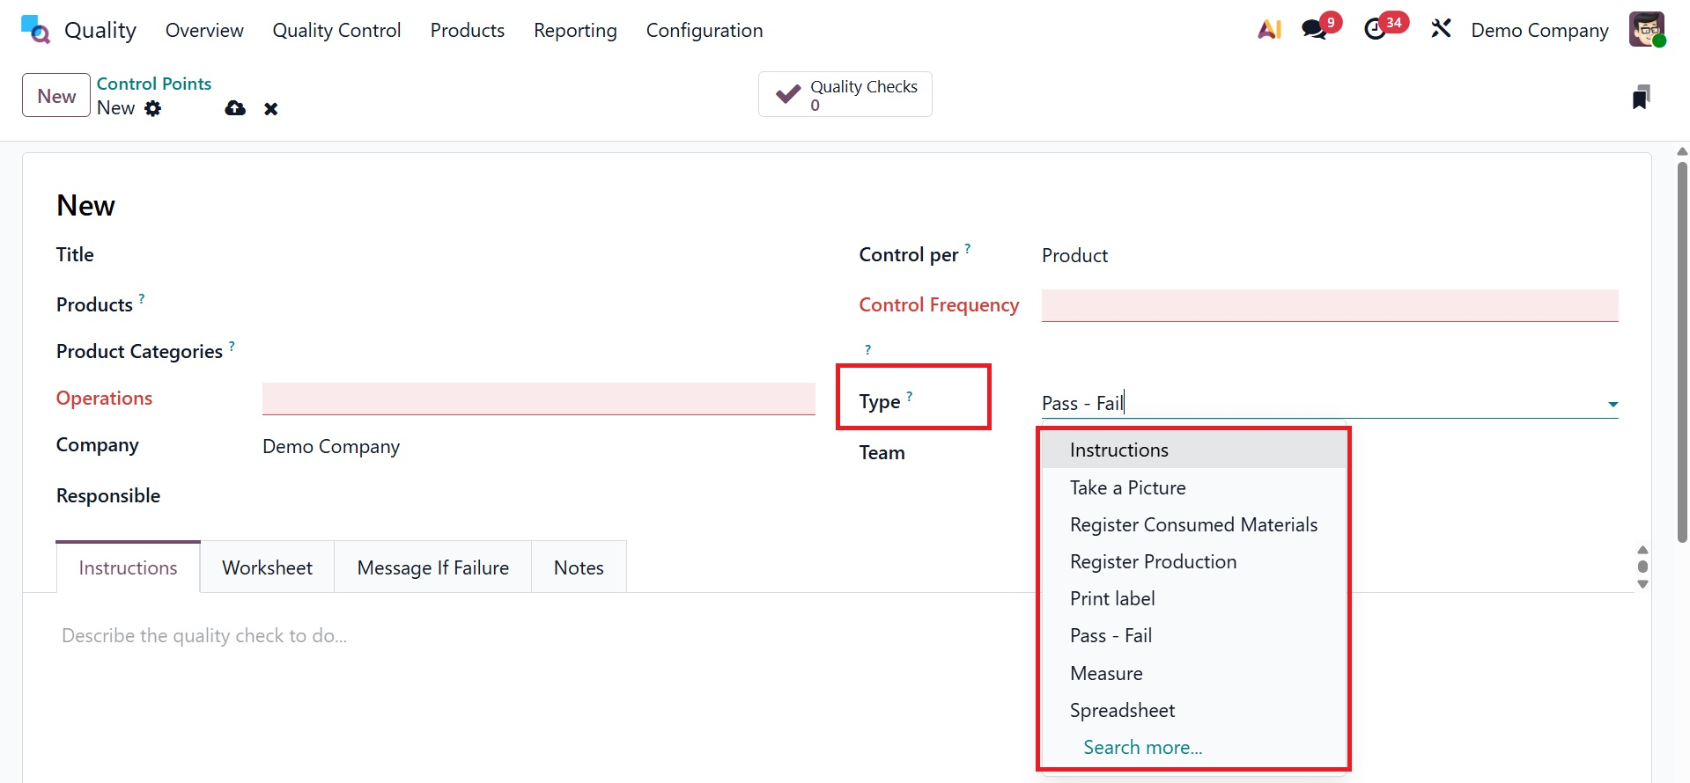Switch to the Worksheet tab
This screenshot has height=783, width=1690.
click(x=267, y=567)
